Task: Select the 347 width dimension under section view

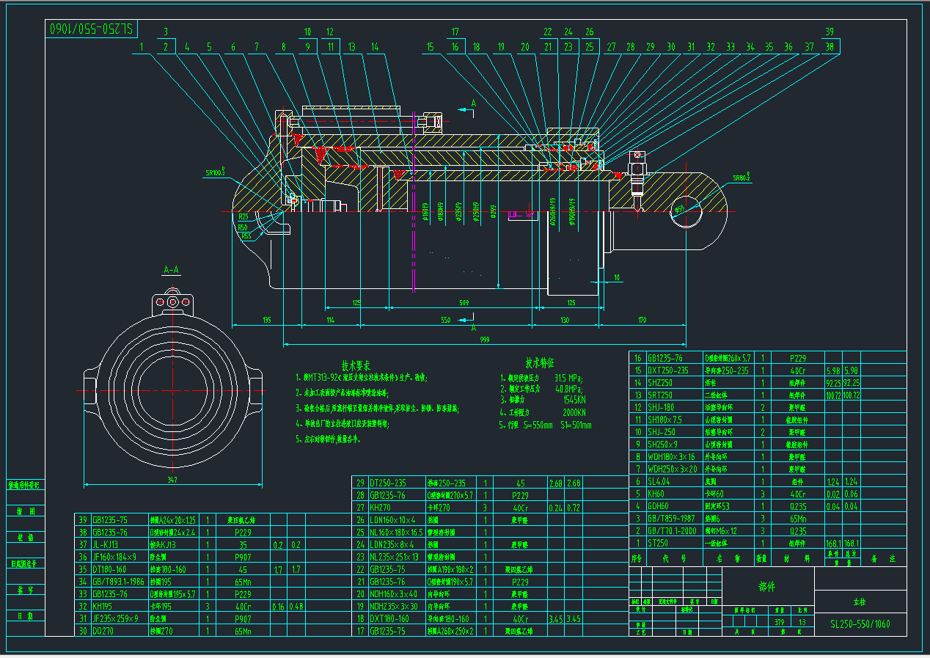Action: coord(172,479)
